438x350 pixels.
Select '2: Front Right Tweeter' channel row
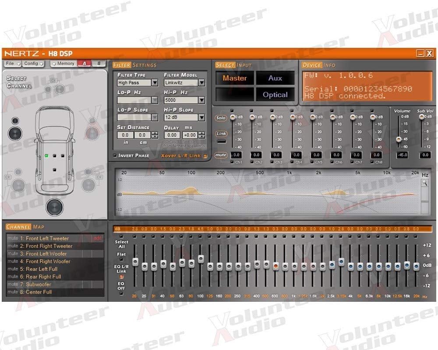55,246
